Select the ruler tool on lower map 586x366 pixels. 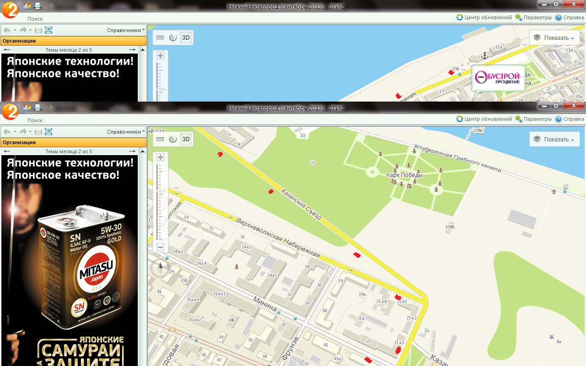pos(160,139)
